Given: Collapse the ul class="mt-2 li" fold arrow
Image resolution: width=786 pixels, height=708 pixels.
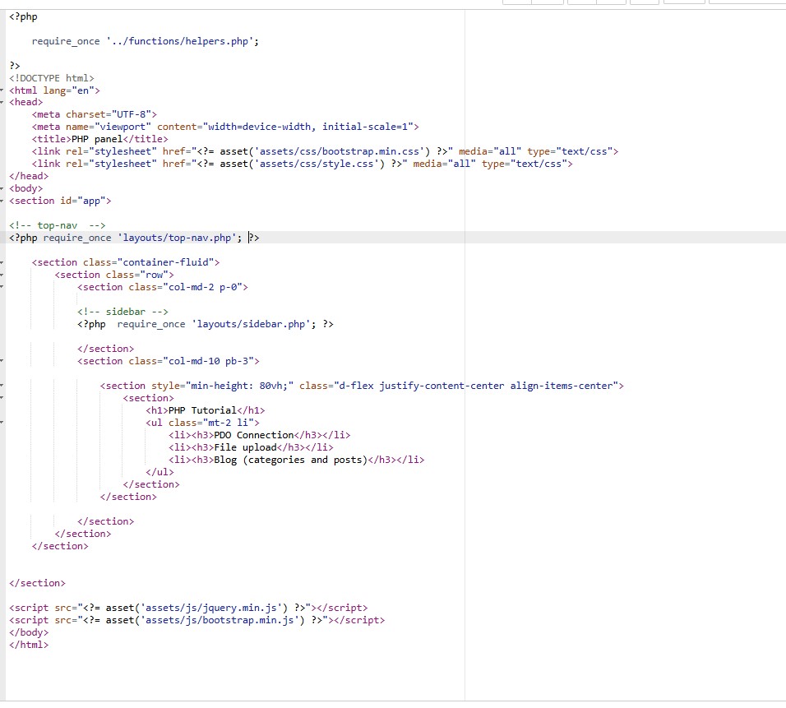Looking at the screenshot, I should tap(2, 423).
